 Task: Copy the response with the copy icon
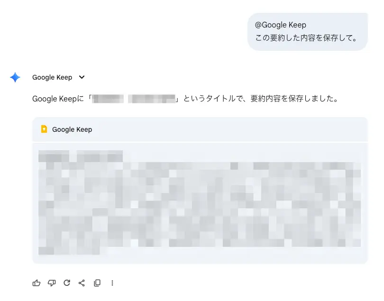tap(97, 283)
